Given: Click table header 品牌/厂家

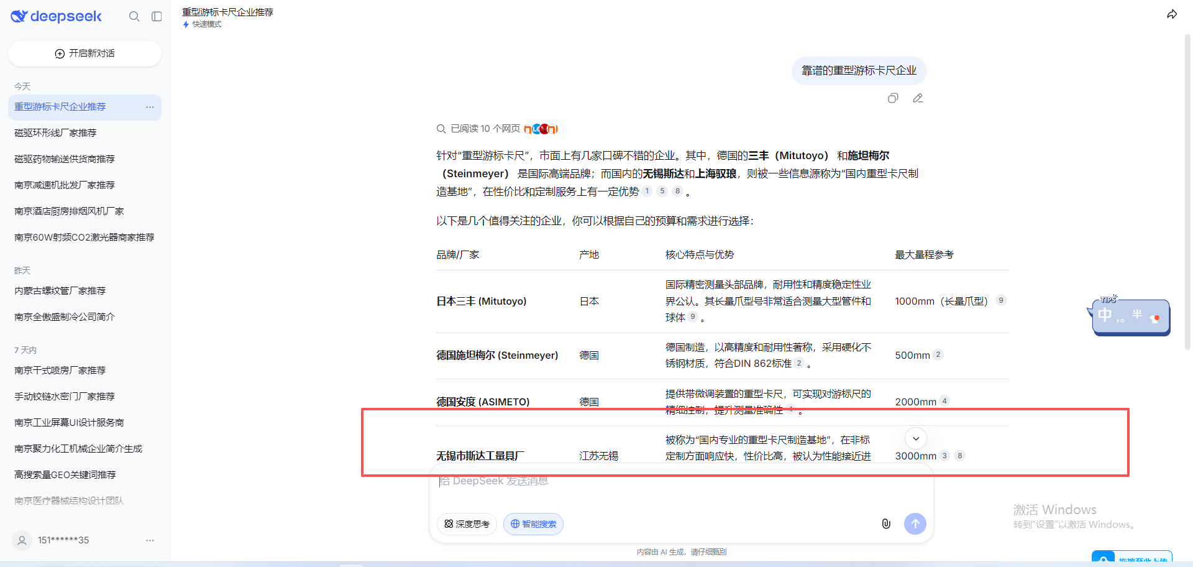Looking at the screenshot, I should (x=458, y=255).
